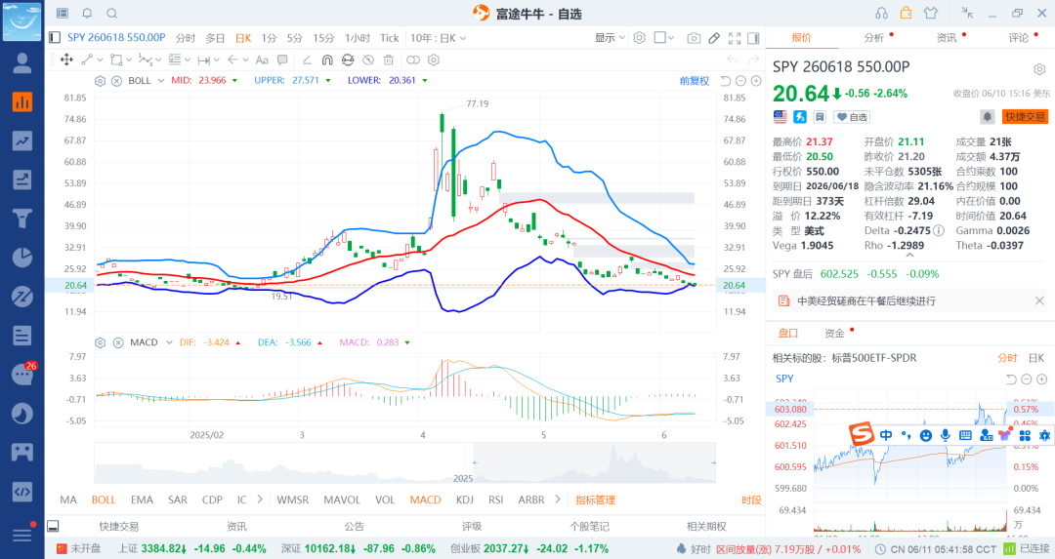Open BOLL indicator settings gear
The height and width of the screenshot is (559, 1055).
[101, 81]
